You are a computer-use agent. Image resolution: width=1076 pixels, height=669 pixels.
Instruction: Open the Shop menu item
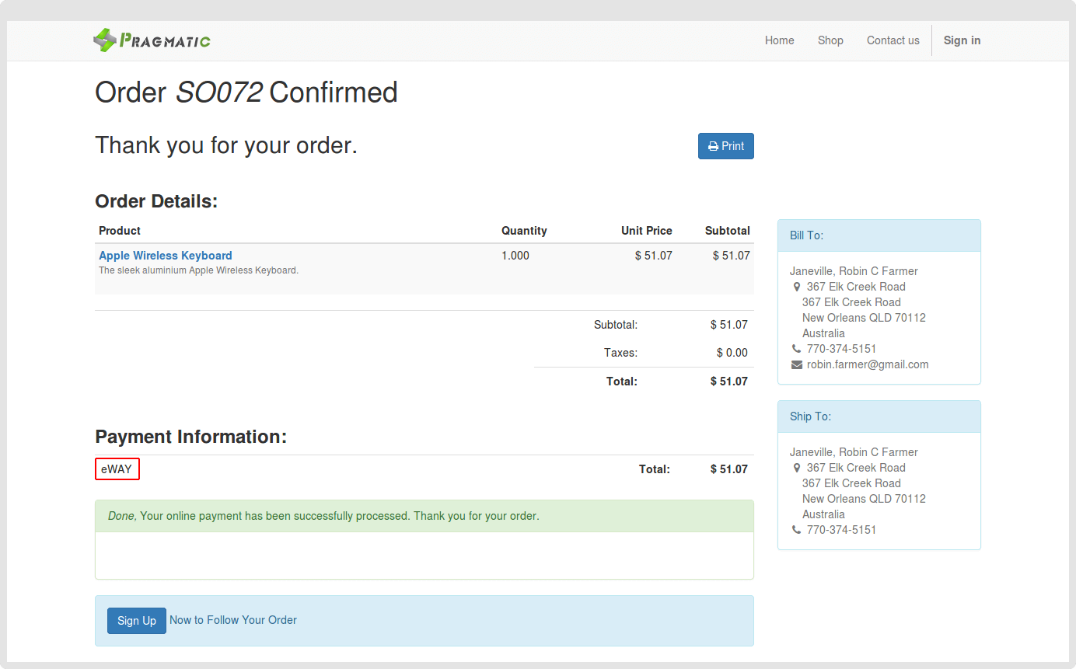[830, 40]
